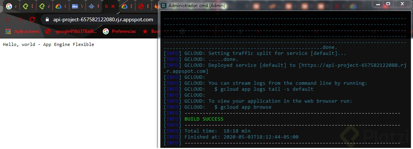
Task: Click the cmd window title bar icon
Action: pyautogui.click(x=164, y=6)
